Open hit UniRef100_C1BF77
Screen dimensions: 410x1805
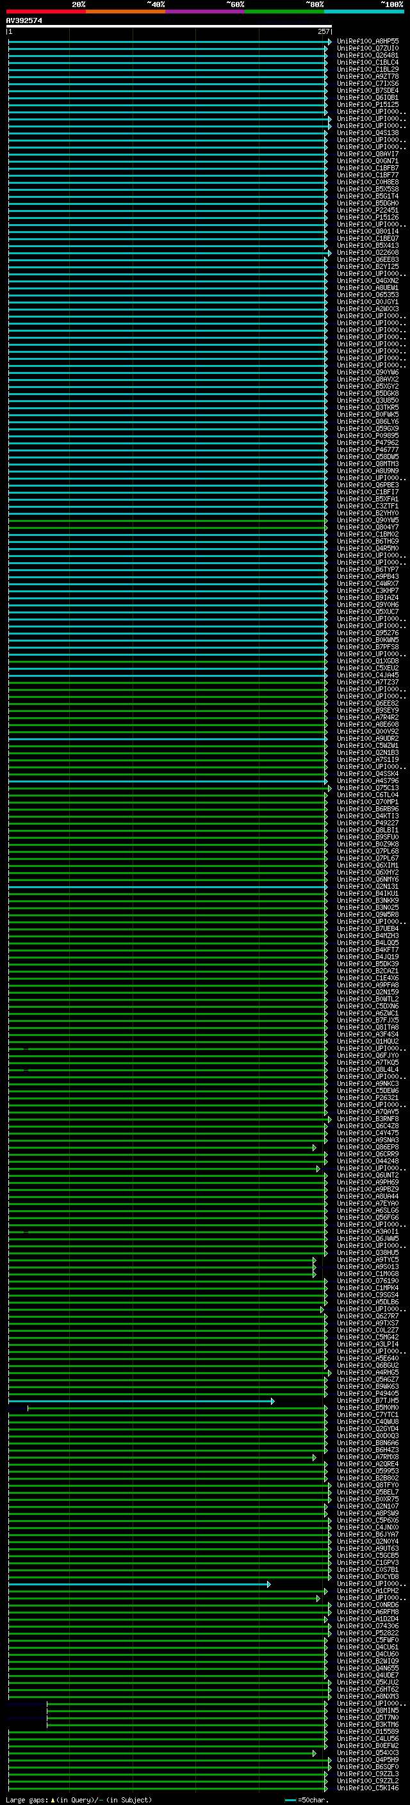pos(368,175)
